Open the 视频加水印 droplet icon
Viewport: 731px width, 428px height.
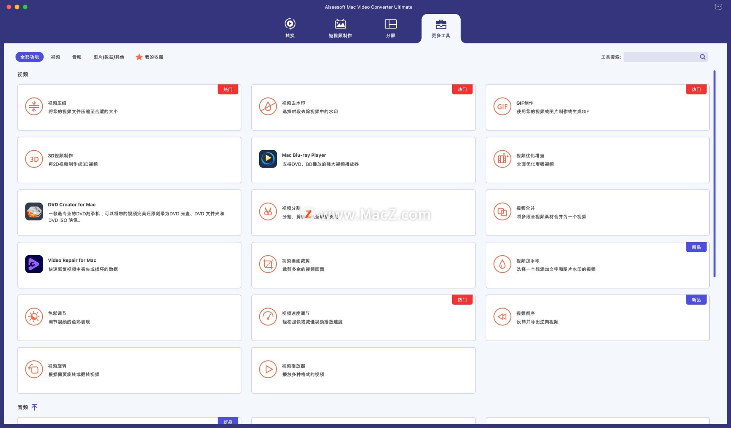[502, 264]
